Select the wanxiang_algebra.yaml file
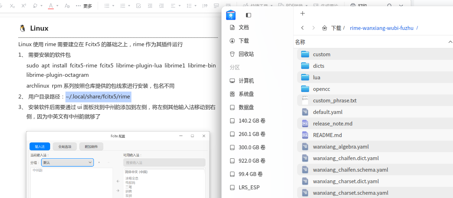The image size is (453, 198). pyautogui.click(x=375, y=146)
